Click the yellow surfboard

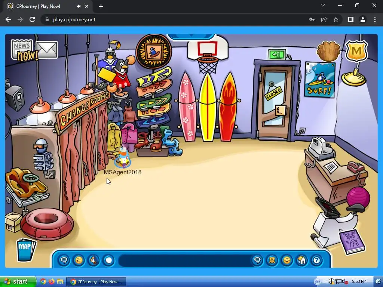coord(208,107)
